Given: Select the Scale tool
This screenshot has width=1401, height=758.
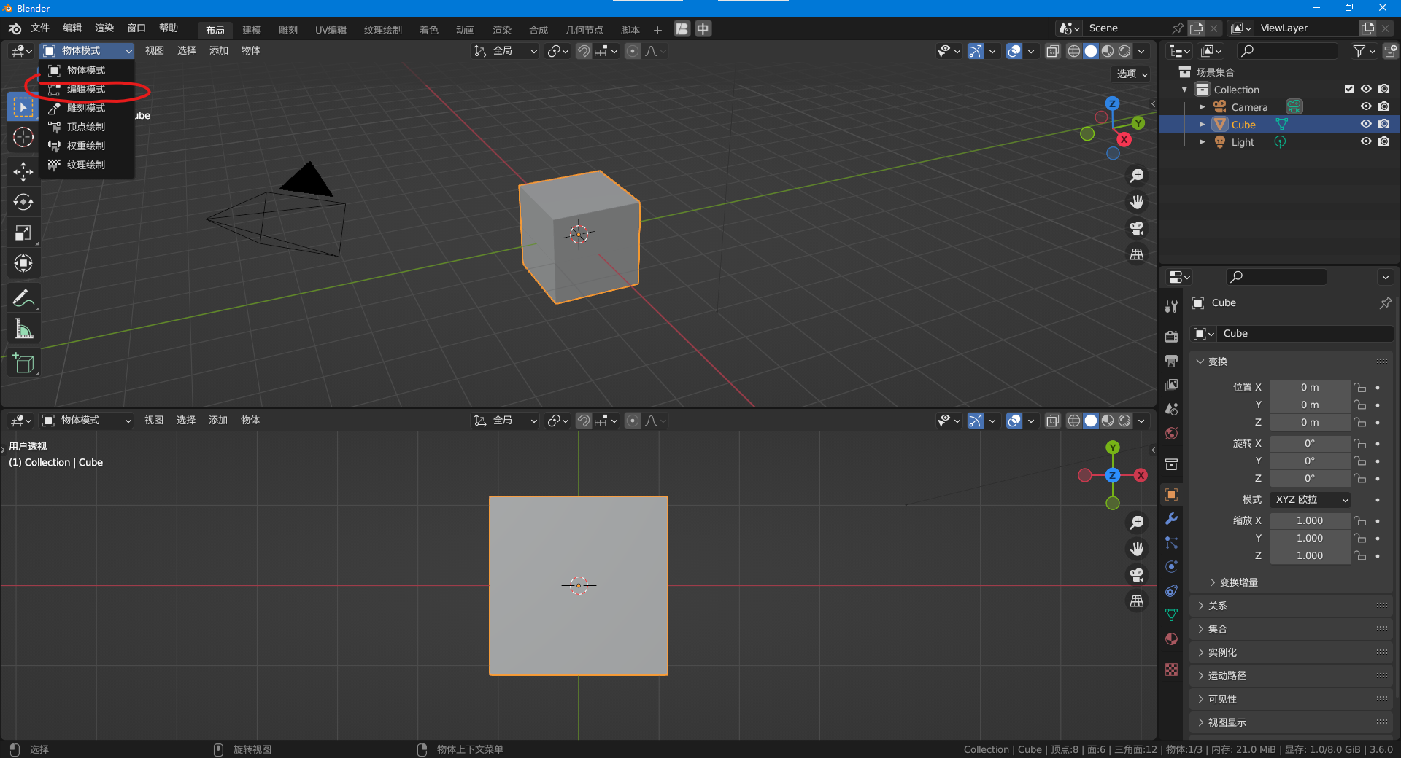Looking at the screenshot, I should tap(23, 233).
